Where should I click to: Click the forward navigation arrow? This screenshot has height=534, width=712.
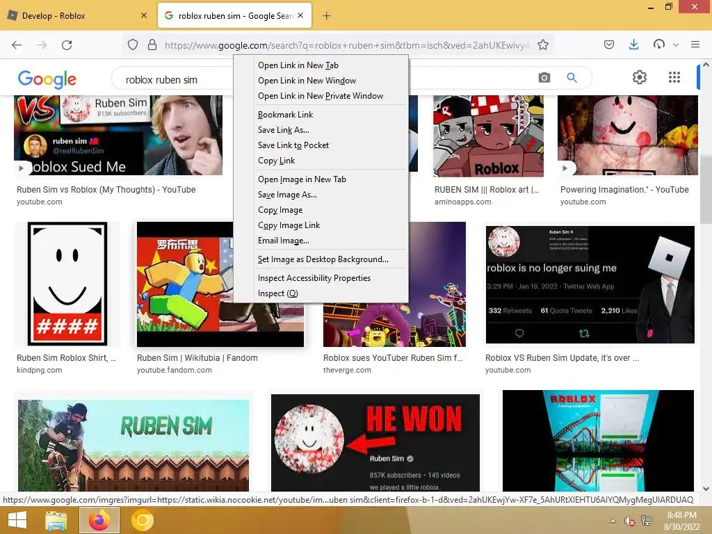click(42, 44)
